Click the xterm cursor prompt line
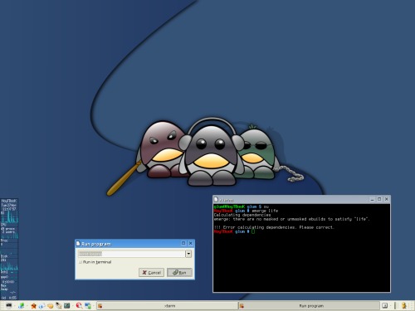415x311 pixels. click(x=234, y=231)
